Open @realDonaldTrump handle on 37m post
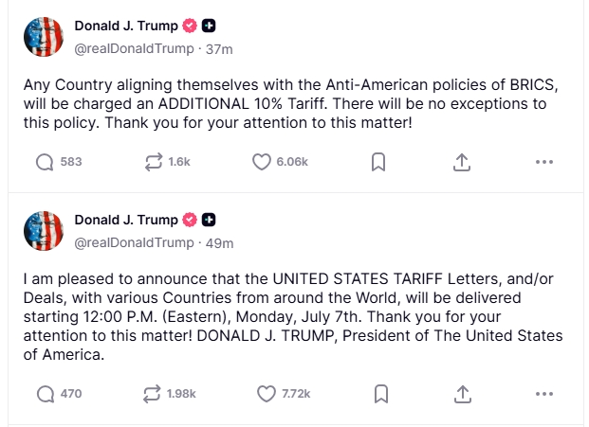Viewport: 589px width, 427px height. [x=133, y=47]
